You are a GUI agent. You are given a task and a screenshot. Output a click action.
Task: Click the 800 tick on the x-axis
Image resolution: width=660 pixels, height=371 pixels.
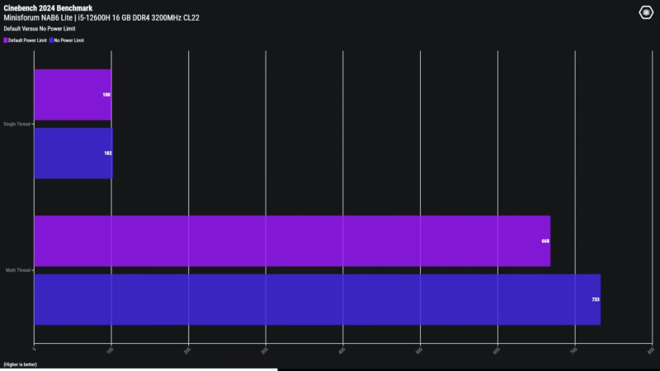pos(650,351)
